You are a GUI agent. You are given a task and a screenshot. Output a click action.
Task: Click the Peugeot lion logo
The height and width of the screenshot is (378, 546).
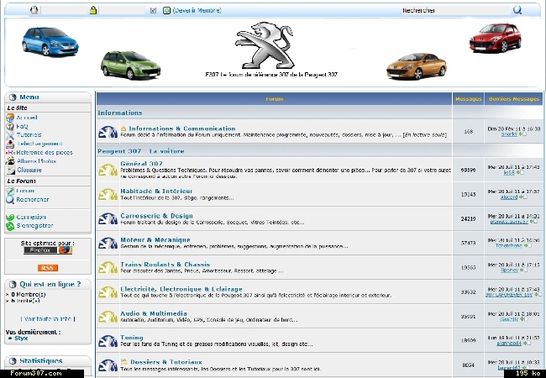pos(265,45)
